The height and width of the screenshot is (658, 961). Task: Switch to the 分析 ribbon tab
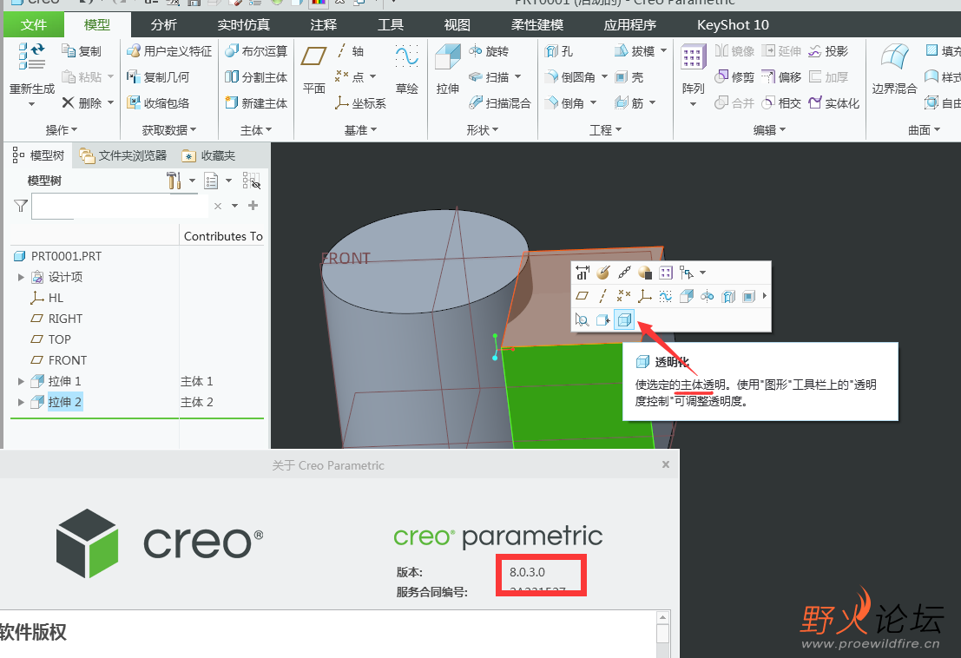point(164,24)
